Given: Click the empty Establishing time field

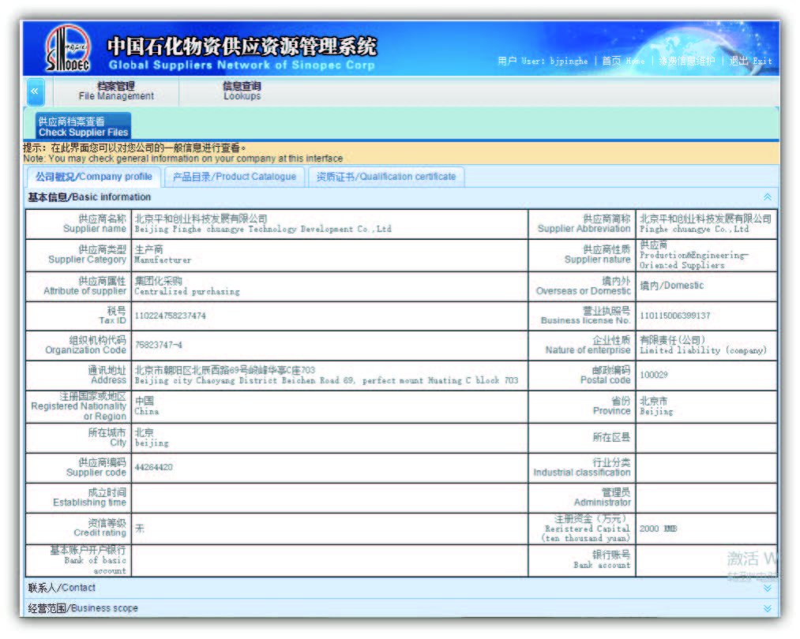Looking at the screenshot, I should pyautogui.click(x=329, y=497).
